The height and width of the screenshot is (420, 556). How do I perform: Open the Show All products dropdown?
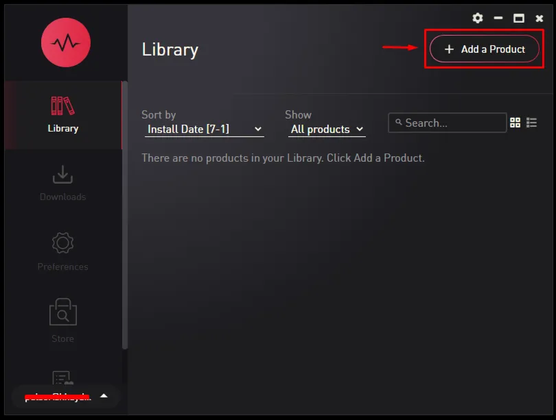[327, 129]
